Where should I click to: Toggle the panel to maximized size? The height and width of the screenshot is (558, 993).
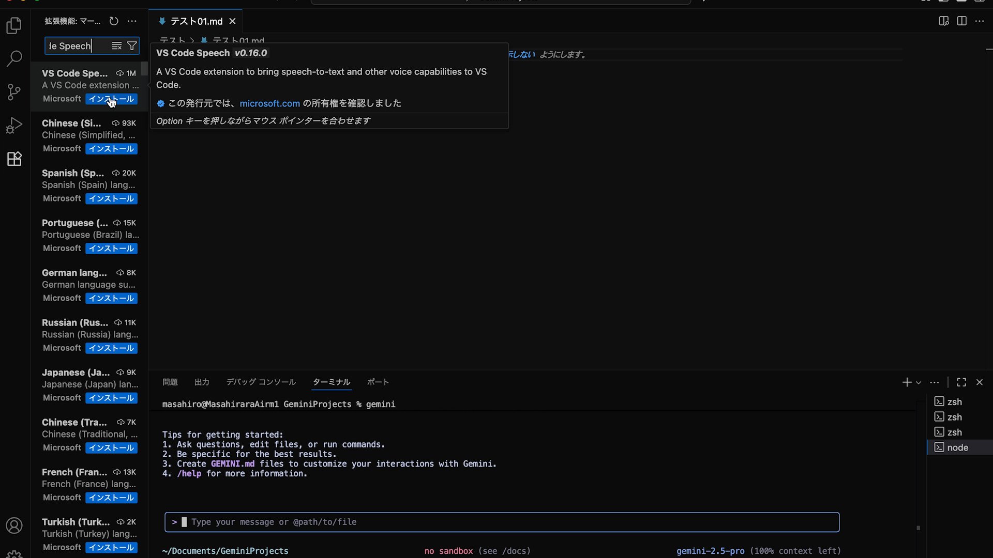961,382
